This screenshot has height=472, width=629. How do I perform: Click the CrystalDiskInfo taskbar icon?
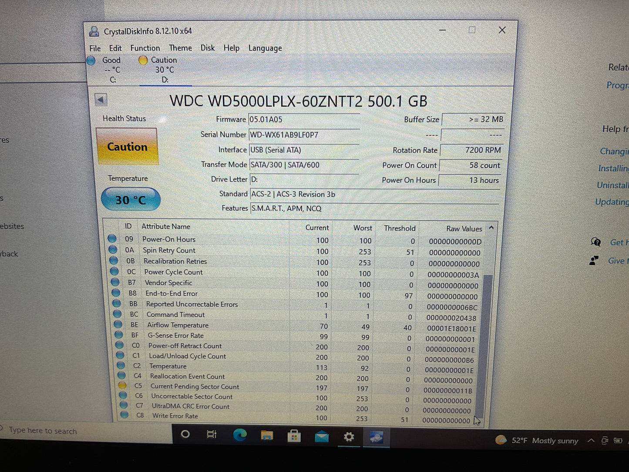coord(376,437)
